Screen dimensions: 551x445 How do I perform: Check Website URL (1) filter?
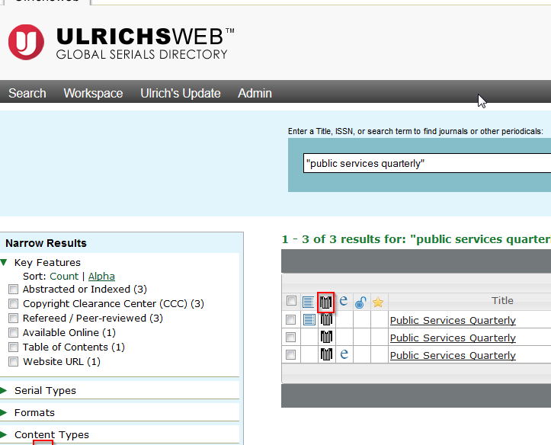coord(14,362)
